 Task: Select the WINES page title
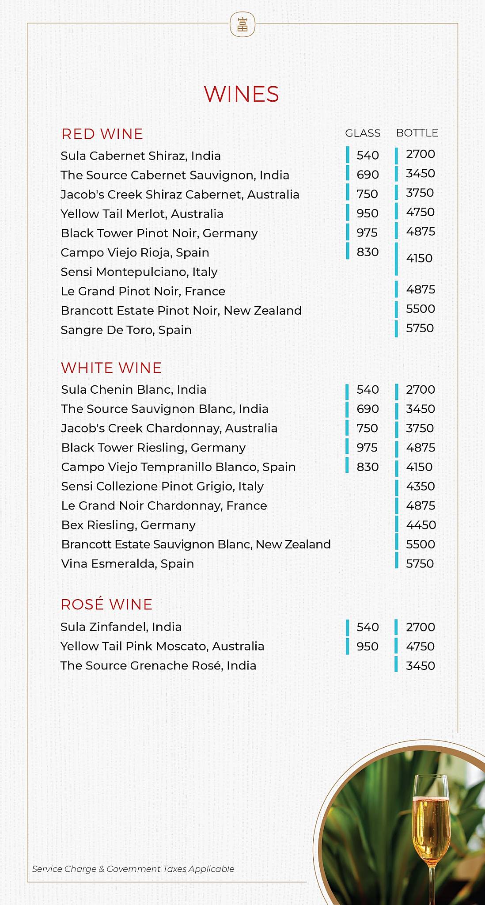point(242,94)
